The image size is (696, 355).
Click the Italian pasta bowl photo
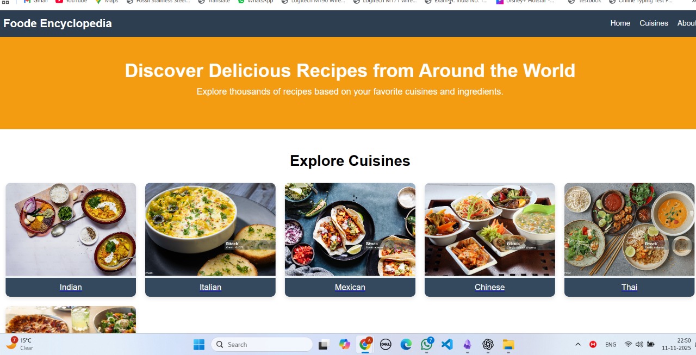point(210,229)
